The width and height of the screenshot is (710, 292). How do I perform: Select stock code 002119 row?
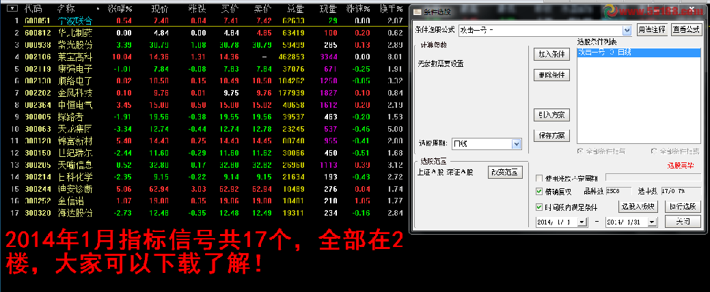click(x=38, y=69)
